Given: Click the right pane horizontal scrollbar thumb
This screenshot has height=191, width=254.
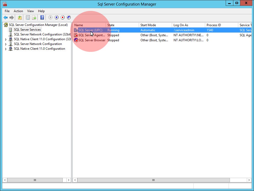Looking at the screenshot, I should [153, 180].
